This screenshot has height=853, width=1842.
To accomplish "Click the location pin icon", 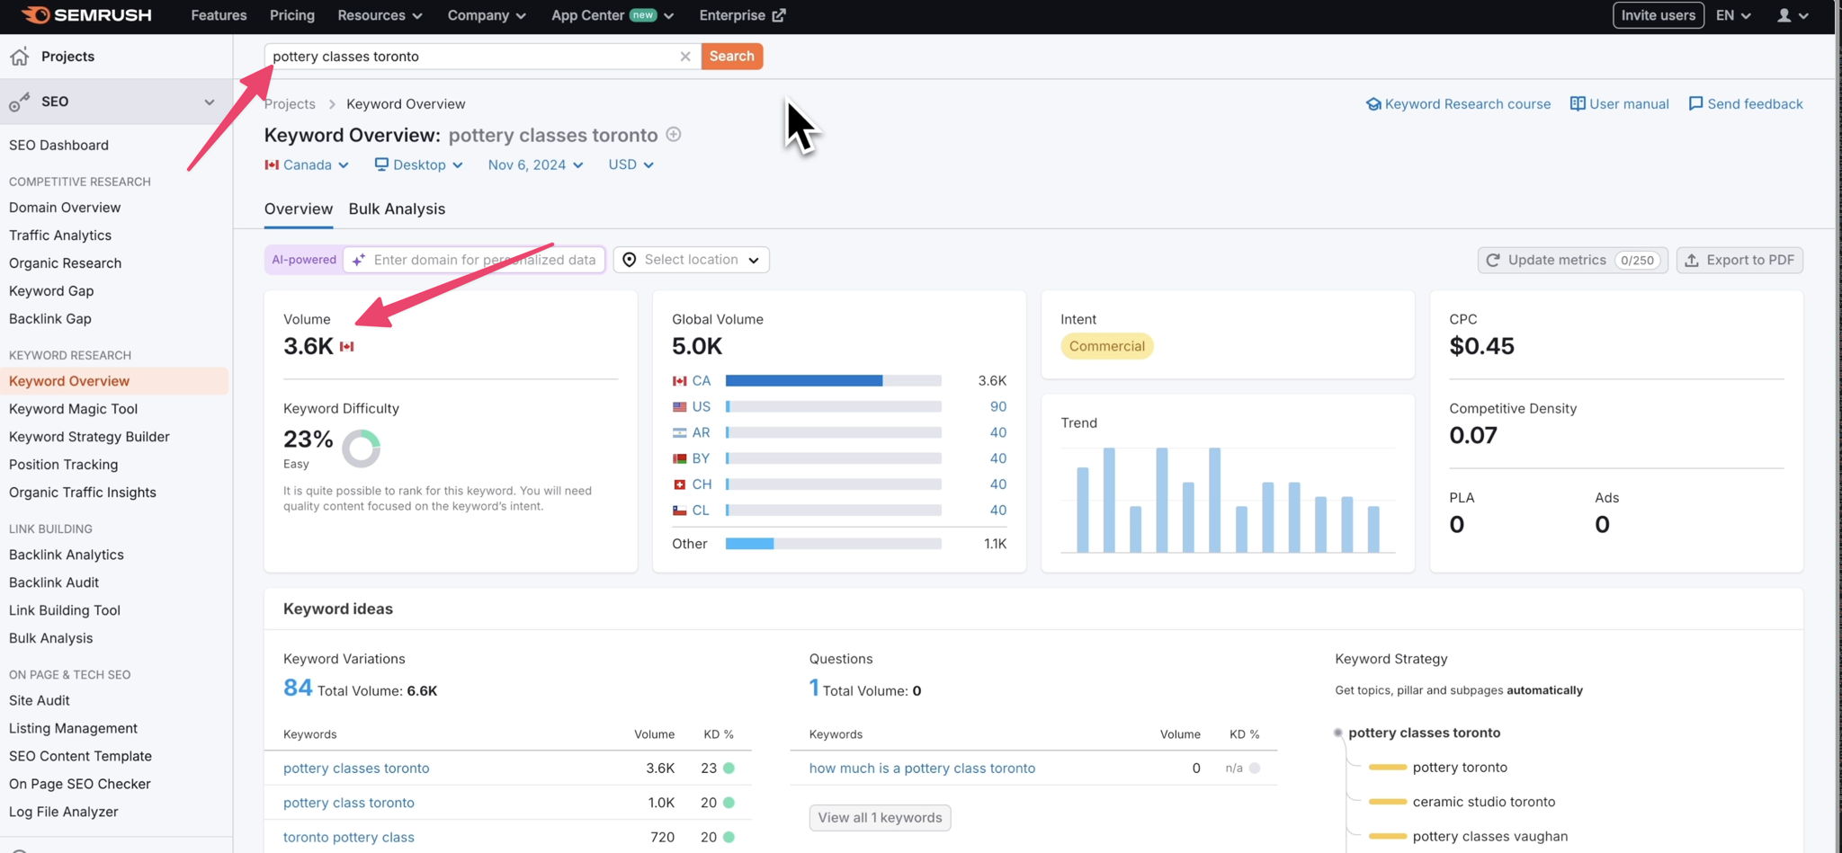I will (x=630, y=260).
